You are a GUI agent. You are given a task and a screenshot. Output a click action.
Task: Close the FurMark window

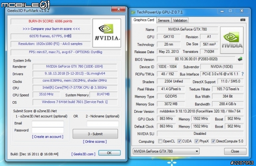coord(118,9)
